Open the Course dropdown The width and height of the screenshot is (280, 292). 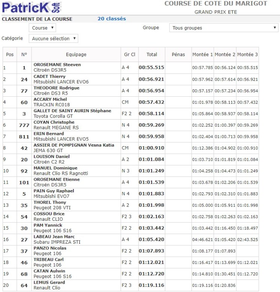point(42,28)
